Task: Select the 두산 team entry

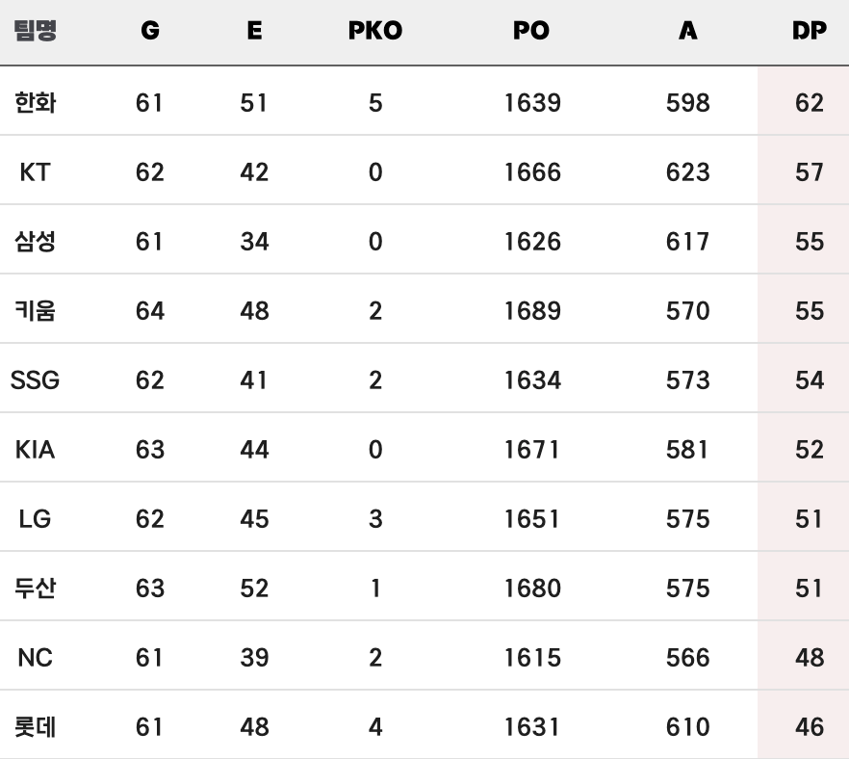Action: [36, 589]
